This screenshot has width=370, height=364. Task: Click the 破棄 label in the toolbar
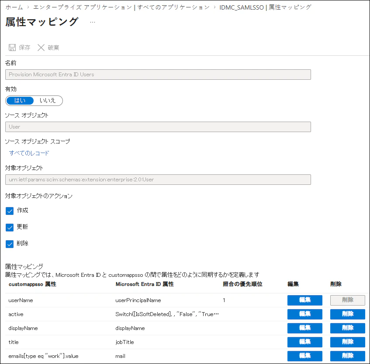point(53,48)
